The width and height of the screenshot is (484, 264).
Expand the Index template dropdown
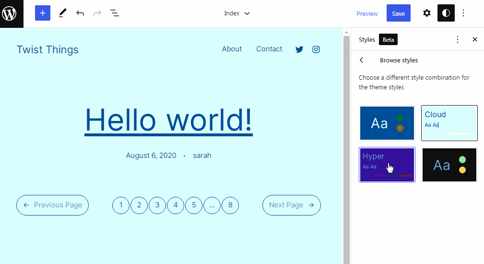pyautogui.click(x=237, y=13)
